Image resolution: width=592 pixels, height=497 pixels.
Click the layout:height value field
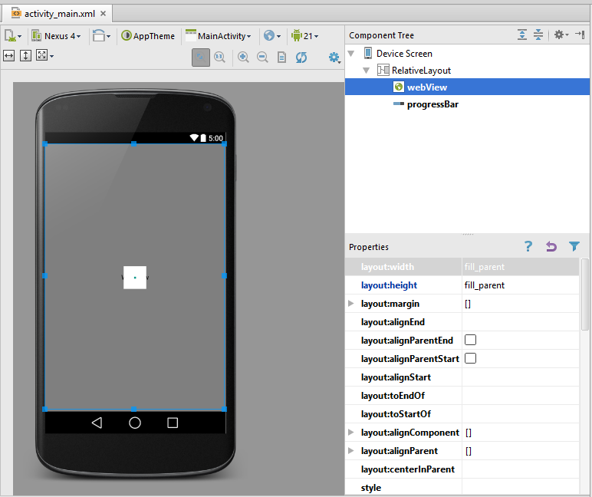point(520,285)
